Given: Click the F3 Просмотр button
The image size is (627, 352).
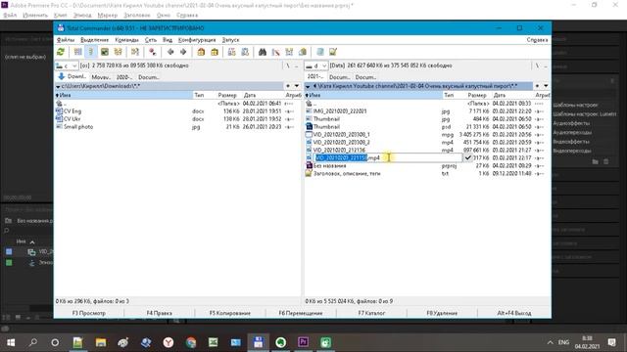Looking at the screenshot, I should 89,313.
